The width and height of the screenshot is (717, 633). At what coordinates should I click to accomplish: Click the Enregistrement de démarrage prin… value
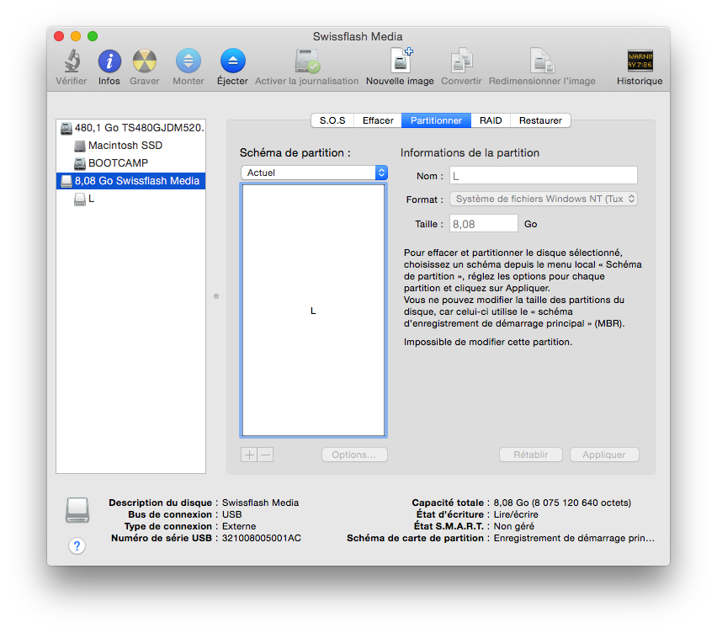tap(574, 539)
